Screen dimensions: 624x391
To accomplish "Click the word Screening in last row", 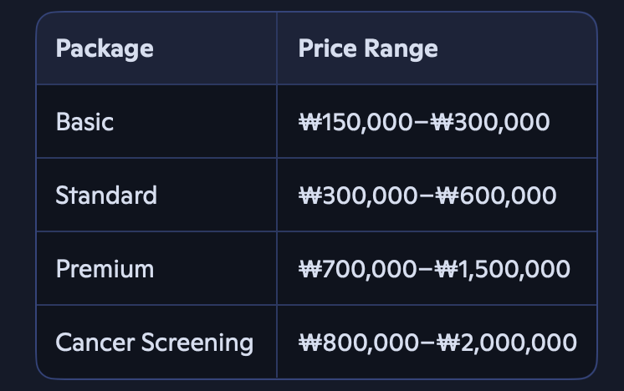I will 197,343.
